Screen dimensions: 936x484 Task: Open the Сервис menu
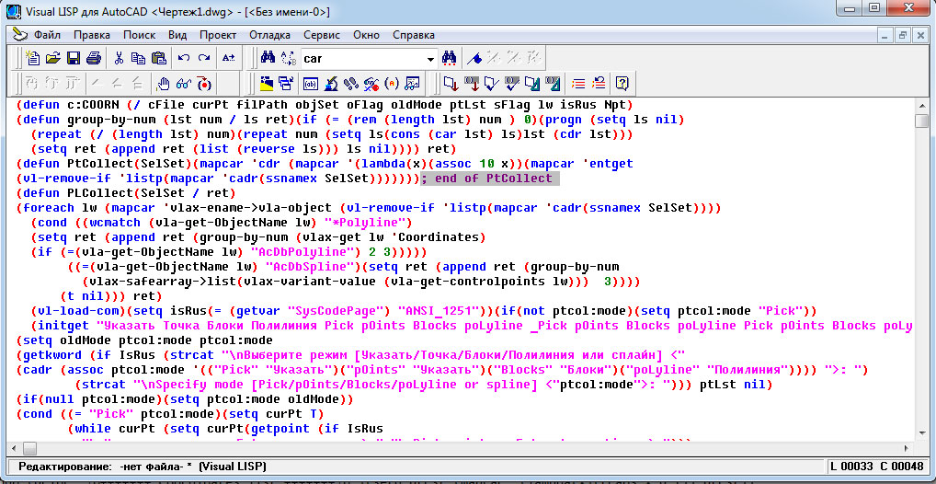point(322,35)
